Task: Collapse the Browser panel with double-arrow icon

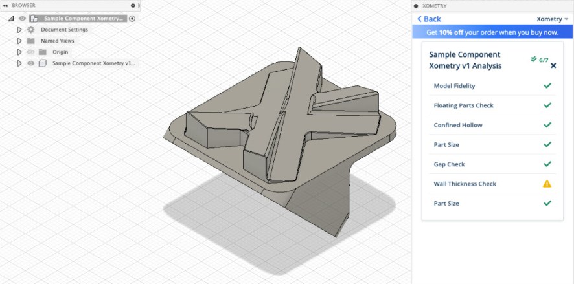Action: coord(6,5)
